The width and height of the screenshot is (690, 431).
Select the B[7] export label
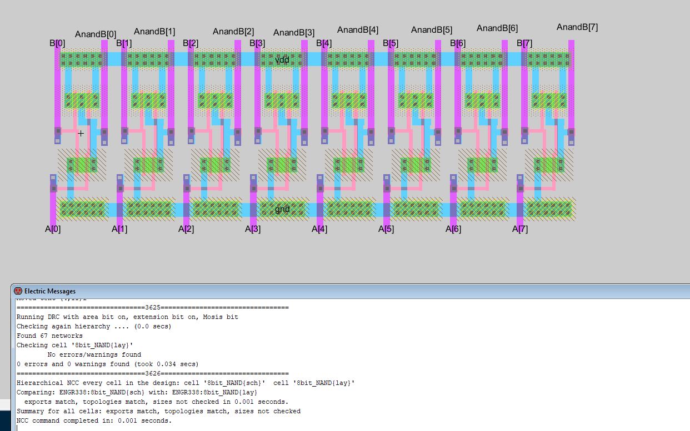point(524,43)
